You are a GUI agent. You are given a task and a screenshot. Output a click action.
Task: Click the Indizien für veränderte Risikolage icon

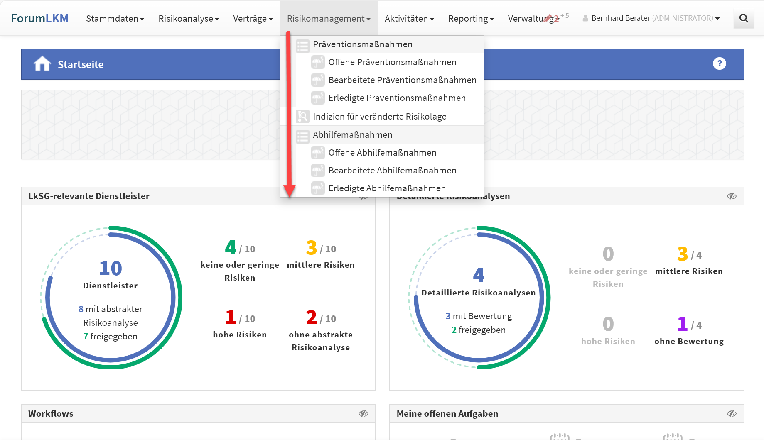[x=302, y=117]
